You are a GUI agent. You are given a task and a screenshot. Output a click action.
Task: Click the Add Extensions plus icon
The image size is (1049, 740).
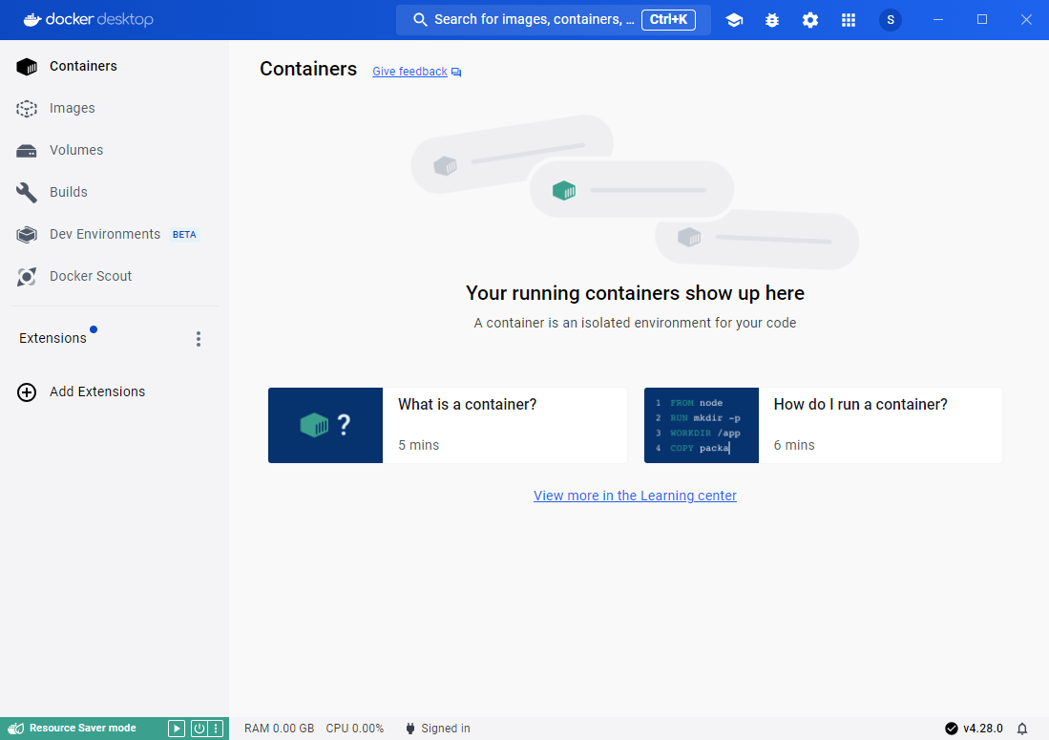point(27,392)
